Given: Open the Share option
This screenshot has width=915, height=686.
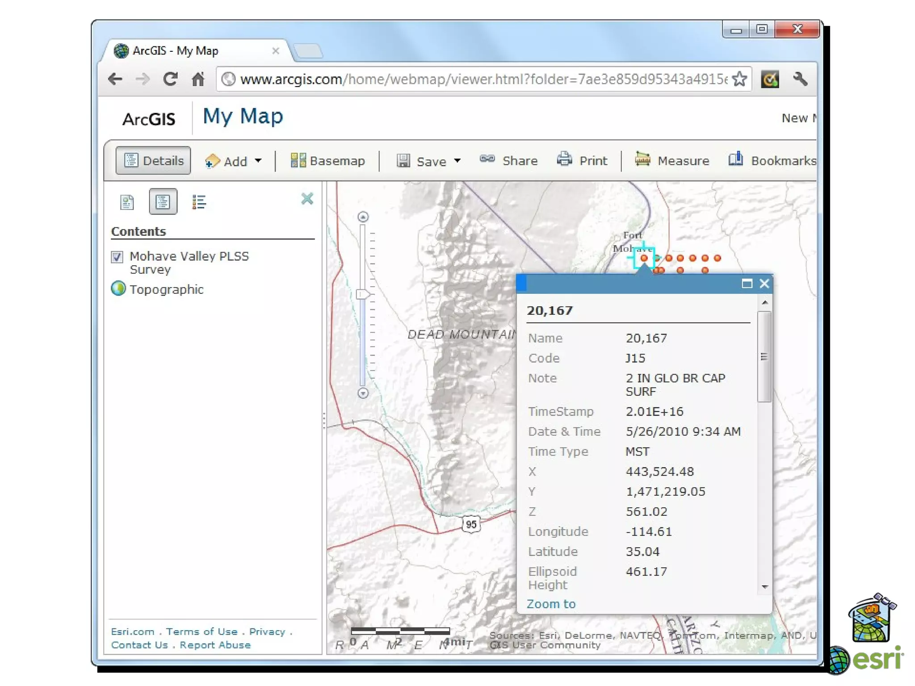Looking at the screenshot, I should point(509,160).
